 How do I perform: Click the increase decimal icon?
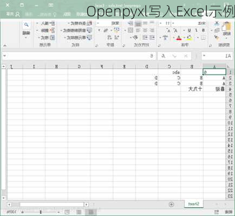[x=117, y=37]
